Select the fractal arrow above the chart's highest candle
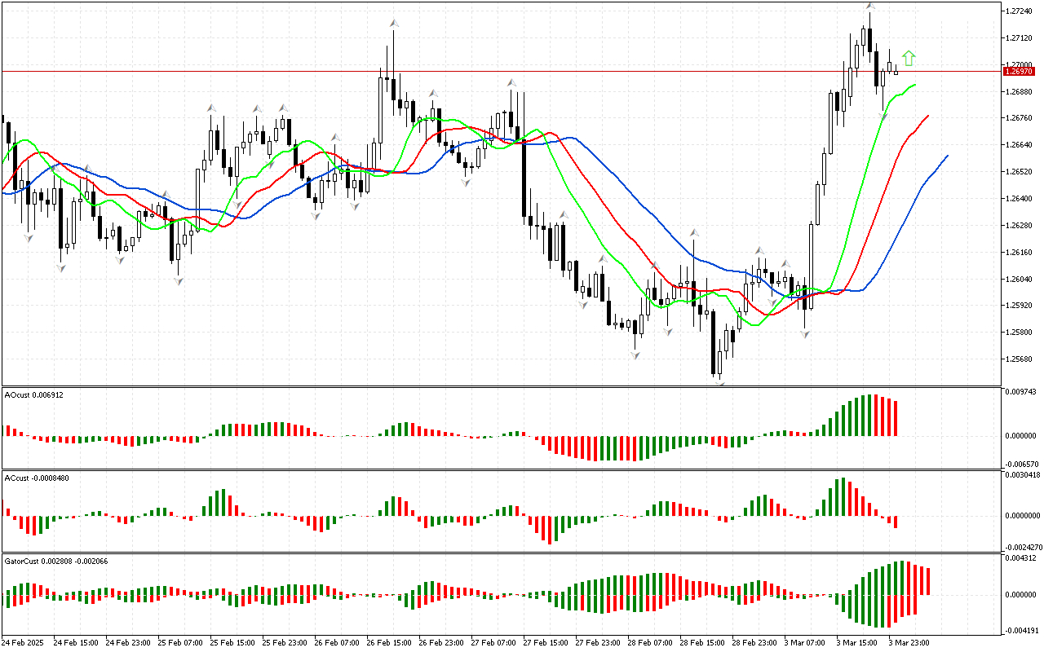This screenshot has height=652, width=1044. click(871, 7)
